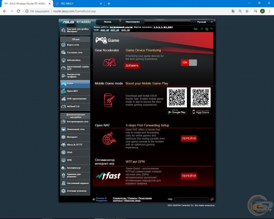Click ПЕРЕЙТИ button in Open NAT section
The height and width of the screenshot is (219, 274).
point(189,139)
